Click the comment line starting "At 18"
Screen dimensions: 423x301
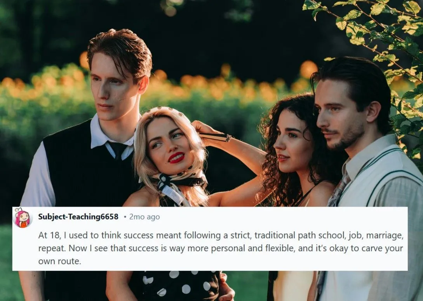(x=221, y=235)
